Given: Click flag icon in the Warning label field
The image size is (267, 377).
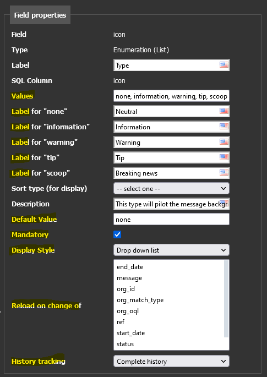Looking at the screenshot, I should 224,141.
